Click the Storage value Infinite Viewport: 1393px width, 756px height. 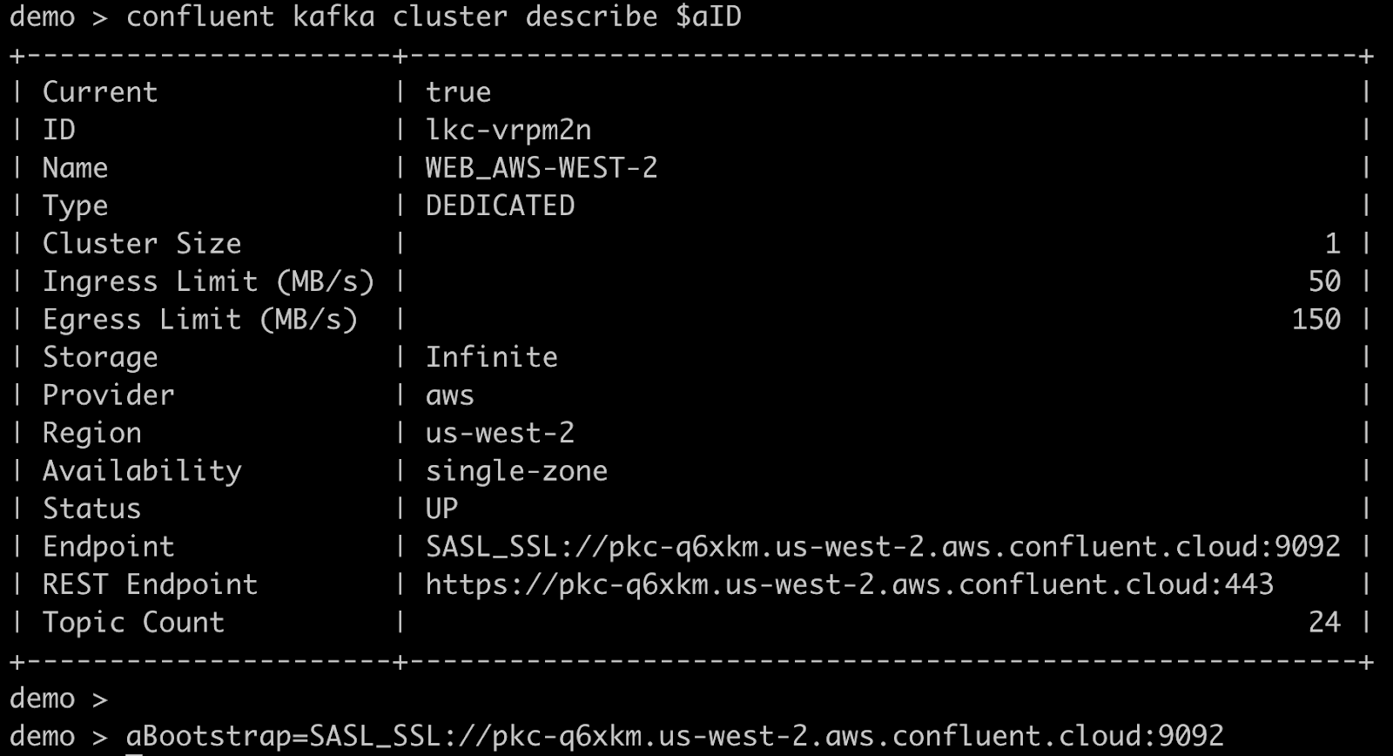(x=491, y=357)
